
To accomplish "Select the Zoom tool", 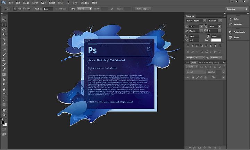I will point(4,115).
